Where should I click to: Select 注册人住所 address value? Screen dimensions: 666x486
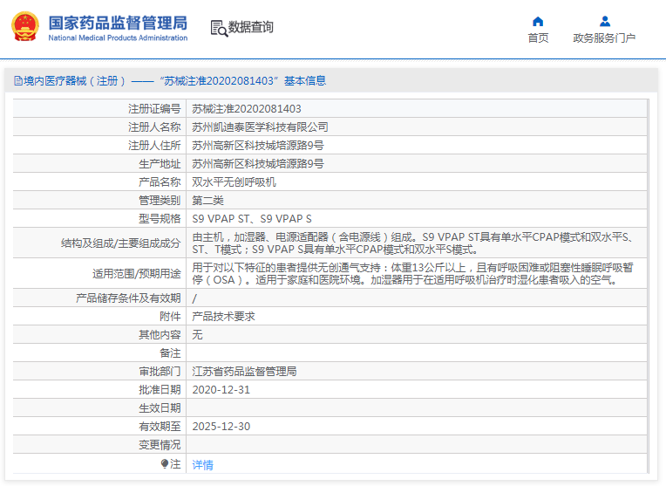(x=258, y=146)
